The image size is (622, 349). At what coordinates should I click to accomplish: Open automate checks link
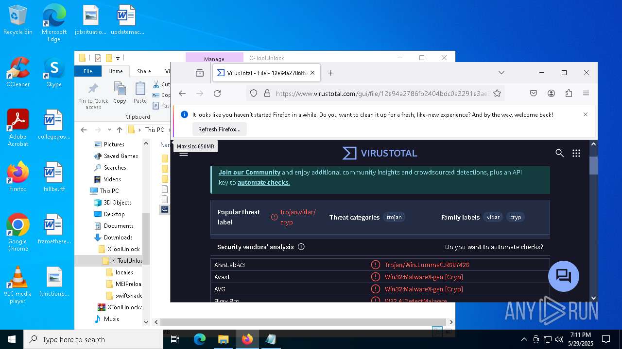coord(264,183)
